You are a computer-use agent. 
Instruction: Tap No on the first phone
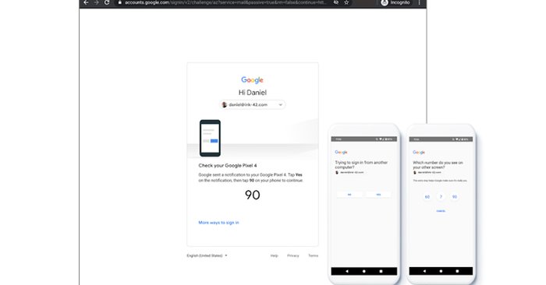click(x=349, y=195)
